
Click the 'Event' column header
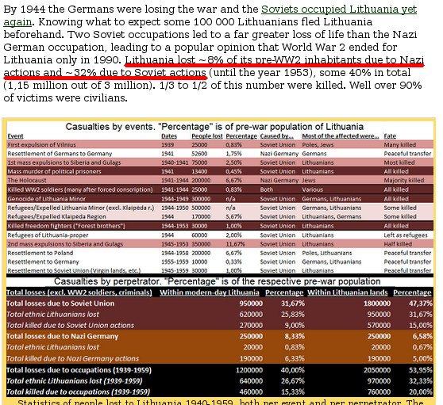15,136
